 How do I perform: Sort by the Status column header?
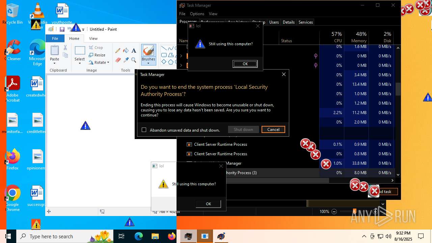point(299,37)
